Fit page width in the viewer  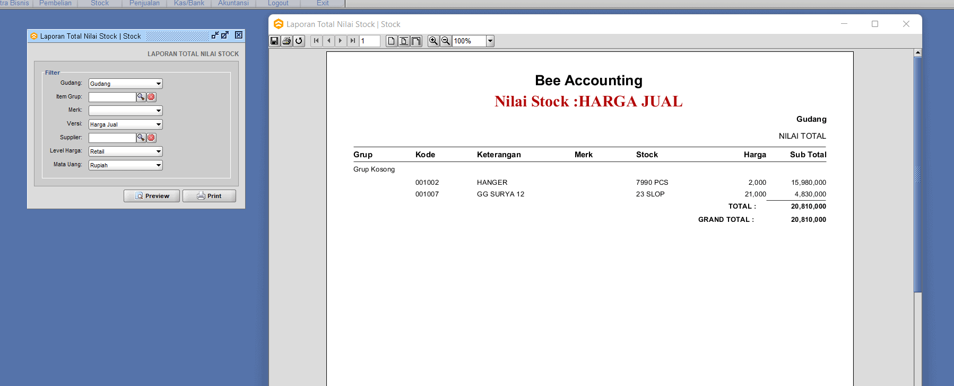[417, 41]
